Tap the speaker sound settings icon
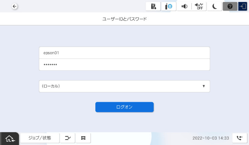This screenshot has width=249, height=145. pos(184,6)
